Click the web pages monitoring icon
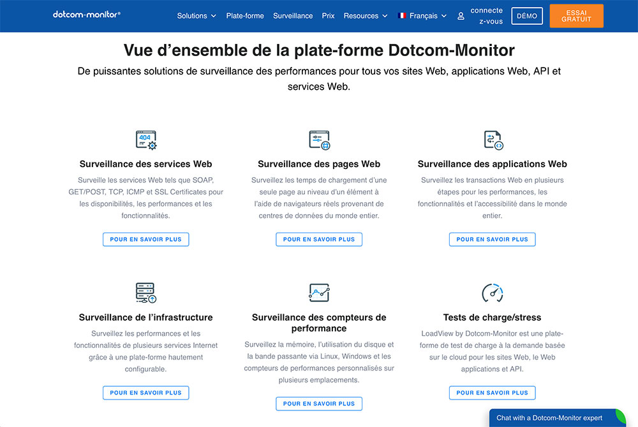Screen dimensions: 638x427 point(320,140)
